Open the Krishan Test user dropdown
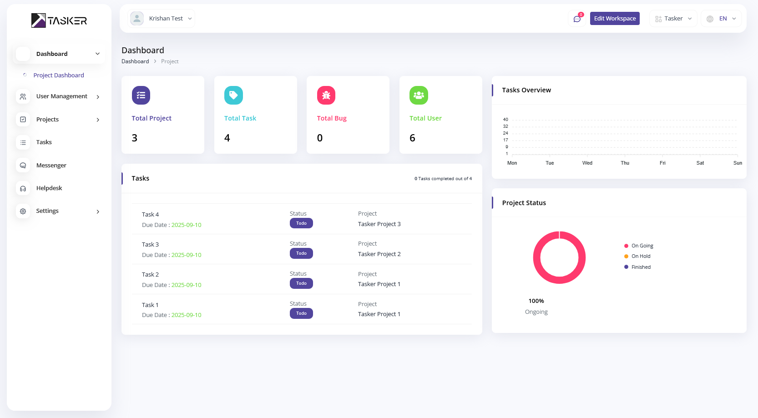 coord(162,19)
